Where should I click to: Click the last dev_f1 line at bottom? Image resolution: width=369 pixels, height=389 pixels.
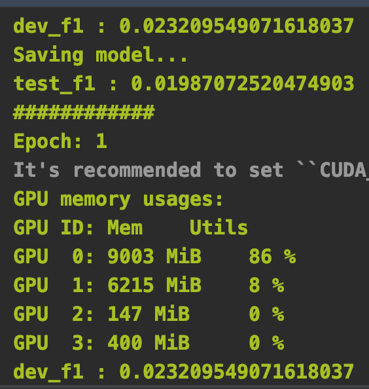tap(184, 372)
